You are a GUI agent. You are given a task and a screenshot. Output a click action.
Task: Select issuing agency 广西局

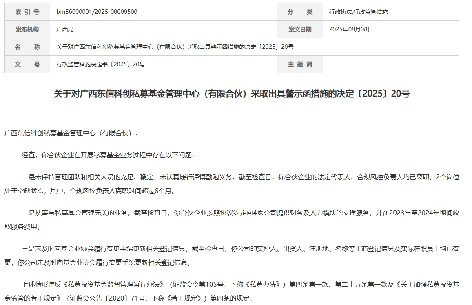pyautogui.click(x=65, y=29)
